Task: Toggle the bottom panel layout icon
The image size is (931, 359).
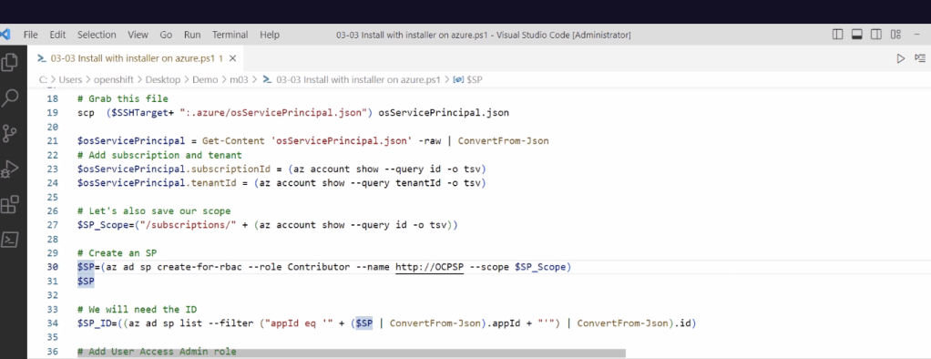Action: point(857,35)
